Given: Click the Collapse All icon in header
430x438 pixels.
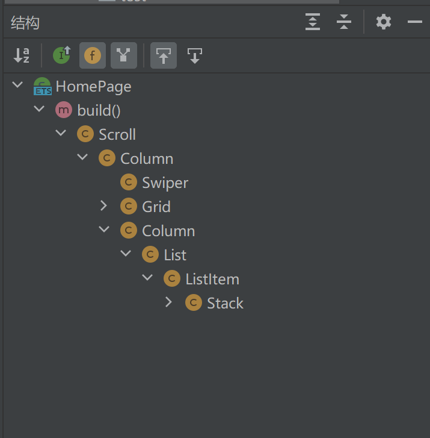Looking at the screenshot, I should [x=344, y=22].
